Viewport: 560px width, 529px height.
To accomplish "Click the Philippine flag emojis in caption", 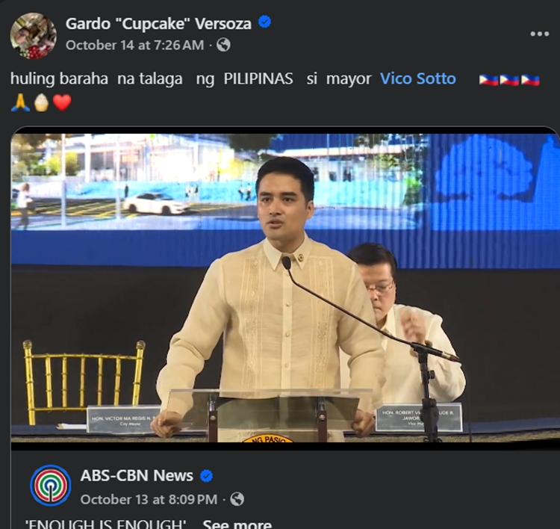I will pos(509,80).
